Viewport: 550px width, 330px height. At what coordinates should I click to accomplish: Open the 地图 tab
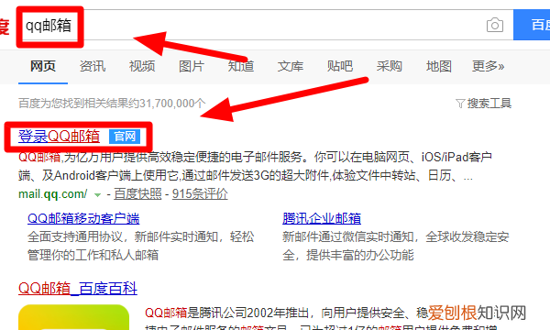[x=439, y=66]
